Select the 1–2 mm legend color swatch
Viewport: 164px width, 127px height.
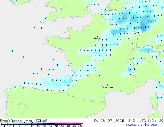(16, 124)
